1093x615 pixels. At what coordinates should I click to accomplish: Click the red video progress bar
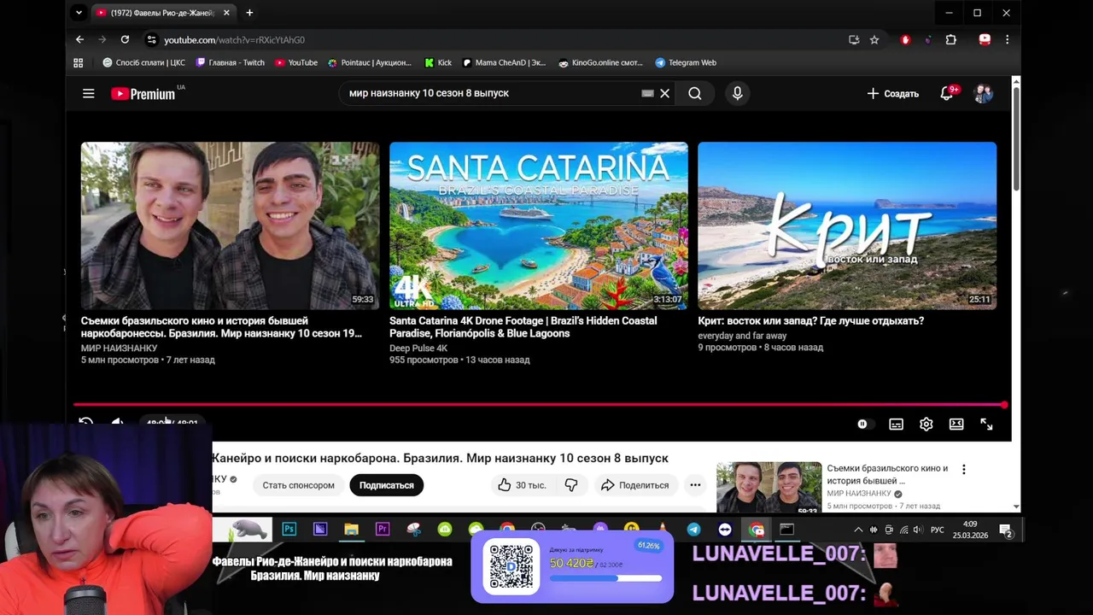[x=541, y=405]
